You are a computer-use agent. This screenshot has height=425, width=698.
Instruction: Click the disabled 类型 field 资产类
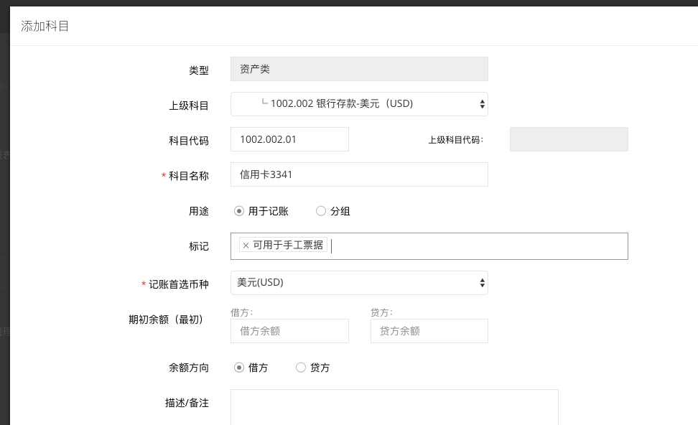point(359,69)
